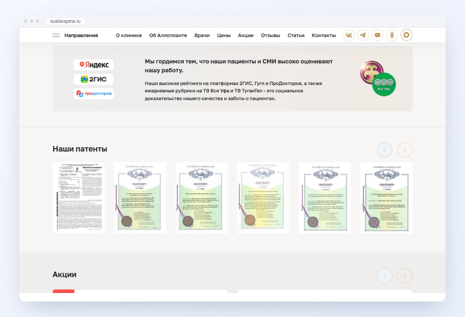
Task: Advance Акции carousel with right arrow
Action: [405, 276]
